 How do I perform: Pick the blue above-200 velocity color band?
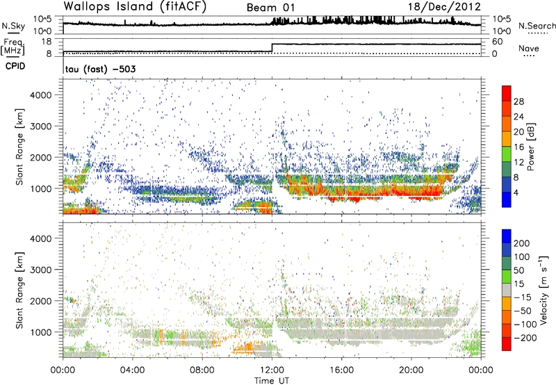[x=507, y=236]
